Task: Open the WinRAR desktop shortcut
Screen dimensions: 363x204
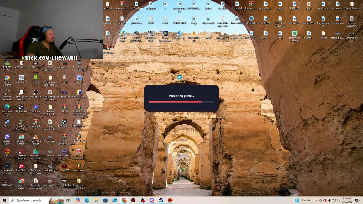Action: coord(36,124)
